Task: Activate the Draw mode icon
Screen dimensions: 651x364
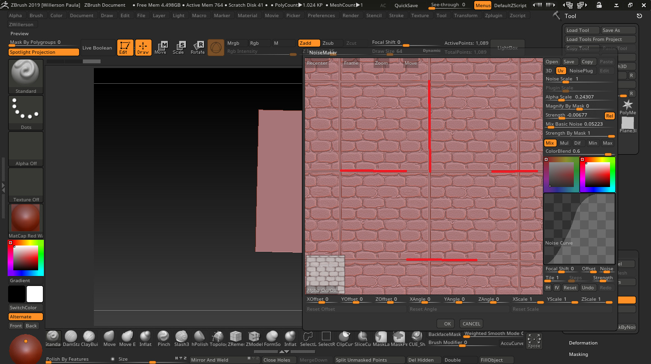Action: [x=143, y=48]
